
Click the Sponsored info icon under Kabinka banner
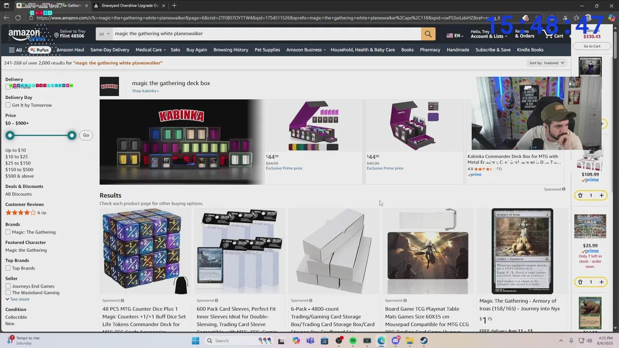point(564,189)
